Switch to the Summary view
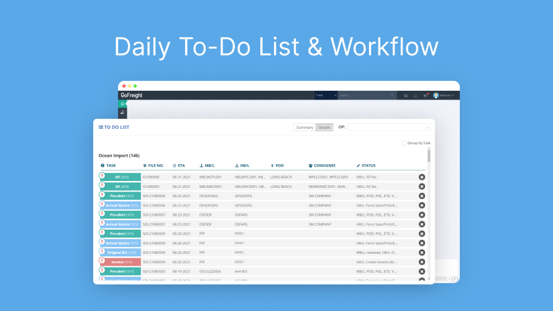This screenshot has width=553, height=311. (x=304, y=128)
